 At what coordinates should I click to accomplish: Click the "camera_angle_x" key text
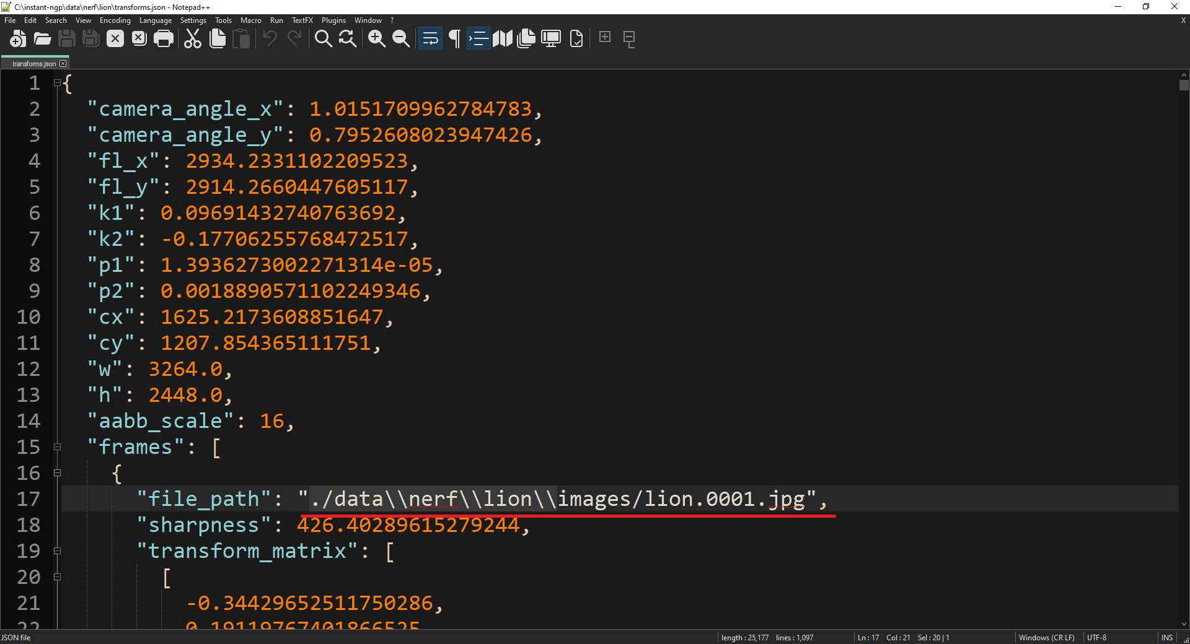pyautogui.click(x=185, y=109)
